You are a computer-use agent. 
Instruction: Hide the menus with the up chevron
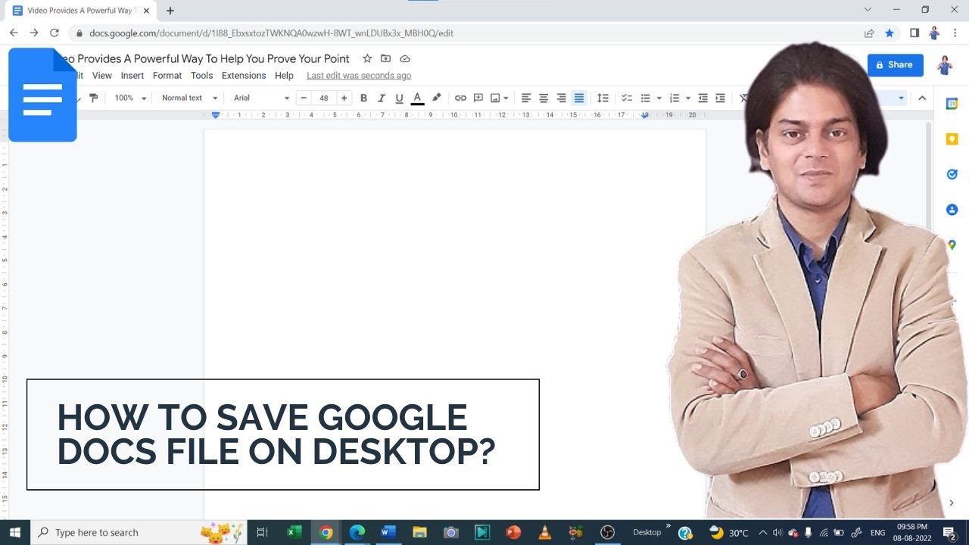922,98
